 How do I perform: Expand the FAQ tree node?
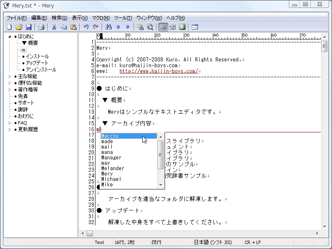pyautogui.click(x=9, y=122)
